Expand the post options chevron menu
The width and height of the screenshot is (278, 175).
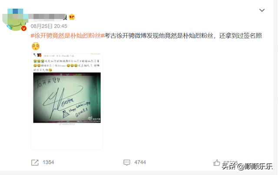pyautogui.click(x=262, y=10)
